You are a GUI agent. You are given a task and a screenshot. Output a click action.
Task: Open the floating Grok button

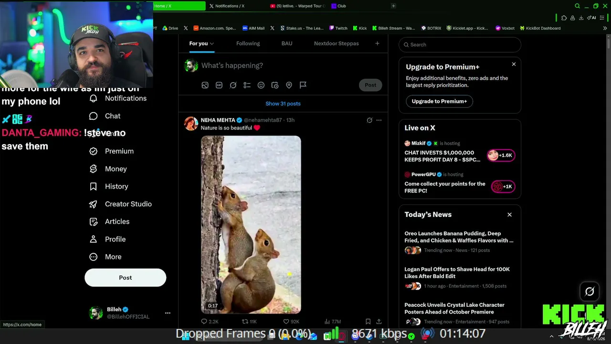(590, 291)
